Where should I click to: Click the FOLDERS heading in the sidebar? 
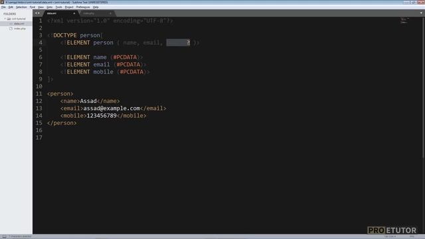coord(9,14)
